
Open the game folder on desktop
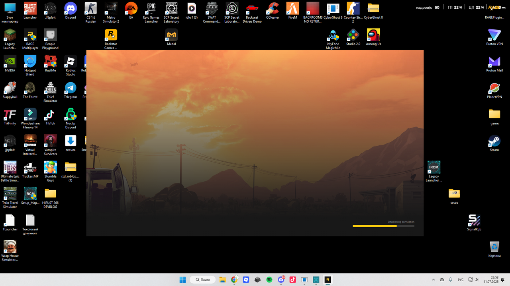[x=494, y=117]
